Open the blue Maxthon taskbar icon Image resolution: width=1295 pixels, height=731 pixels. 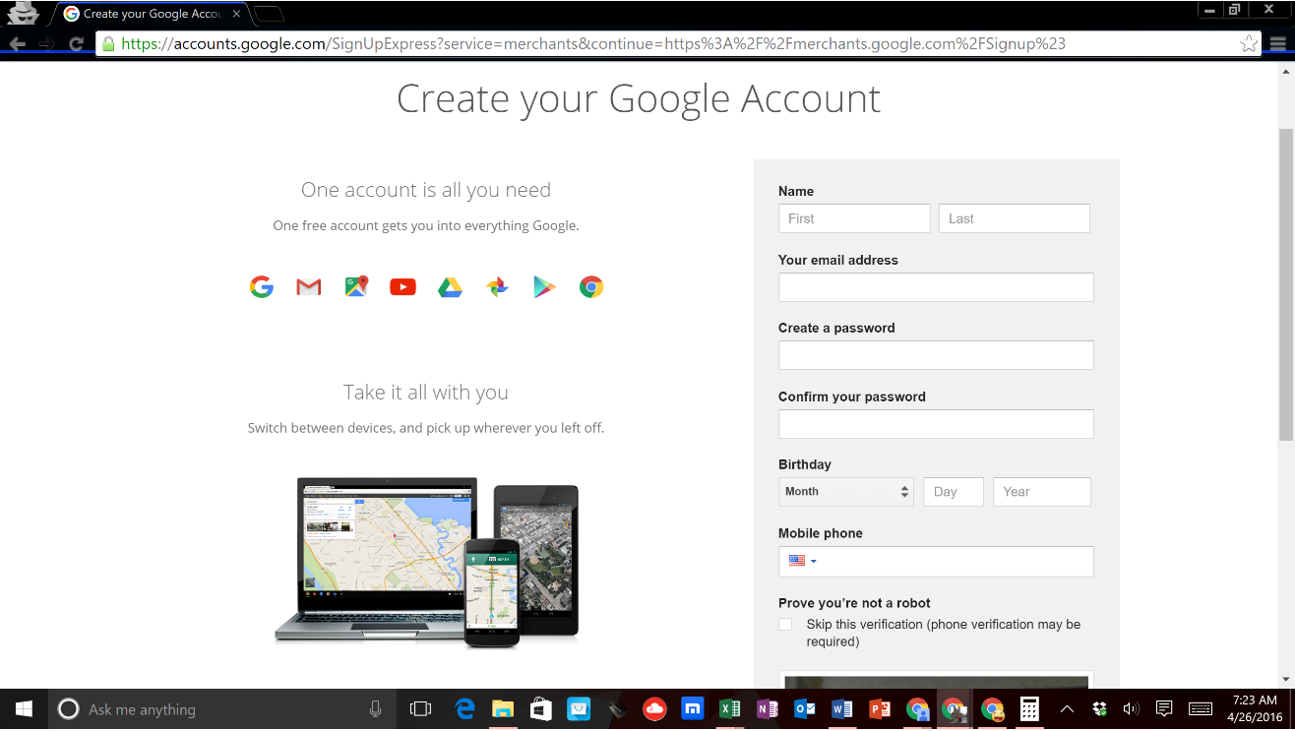(693, 708)
